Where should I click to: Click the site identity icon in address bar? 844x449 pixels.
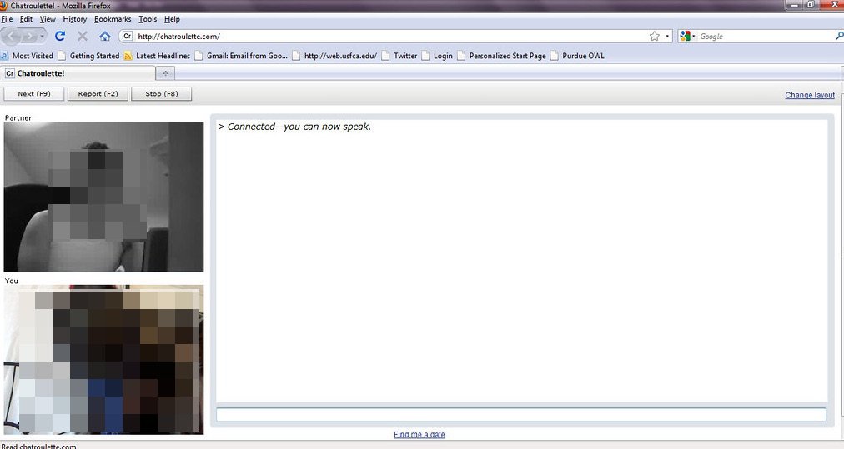[x=127, y=36]
